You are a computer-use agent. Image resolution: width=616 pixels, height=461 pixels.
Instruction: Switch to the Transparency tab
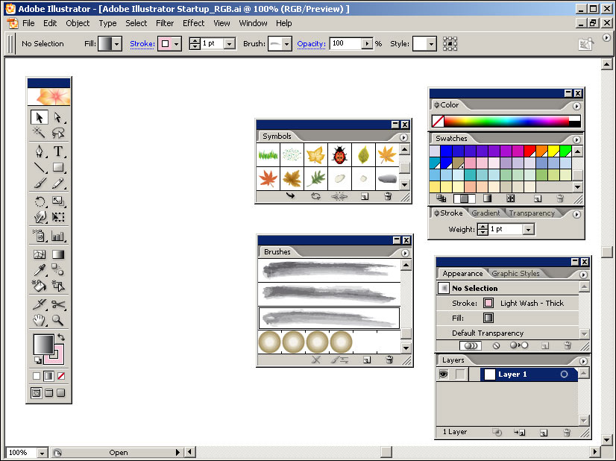click(x=532, y=213)
